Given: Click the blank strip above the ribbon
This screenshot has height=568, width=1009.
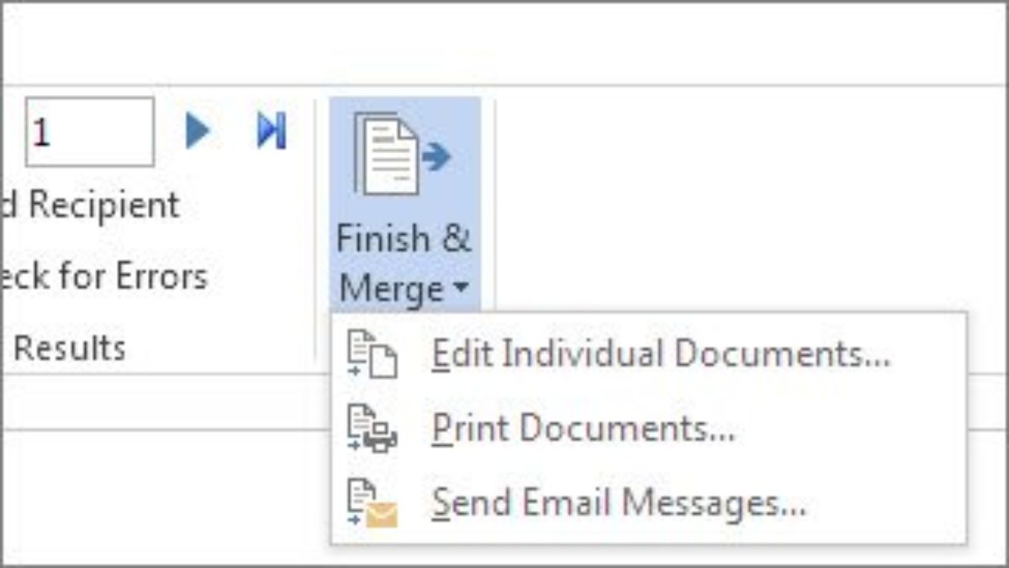Looking at the screenshot, I should click(504, 42).
